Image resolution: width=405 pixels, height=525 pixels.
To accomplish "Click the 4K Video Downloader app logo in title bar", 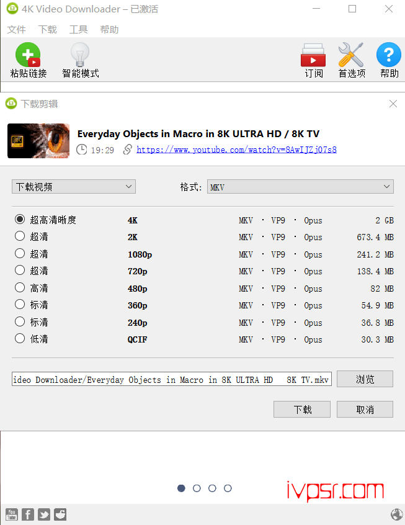I will 12,9.
